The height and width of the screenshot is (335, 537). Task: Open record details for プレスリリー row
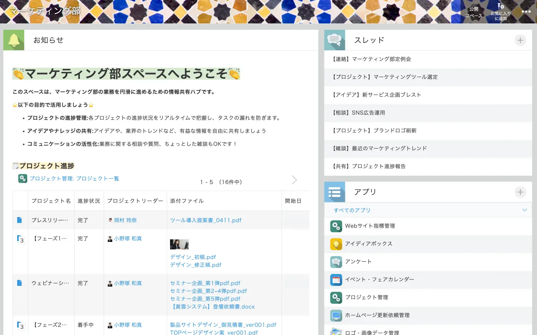19,220
